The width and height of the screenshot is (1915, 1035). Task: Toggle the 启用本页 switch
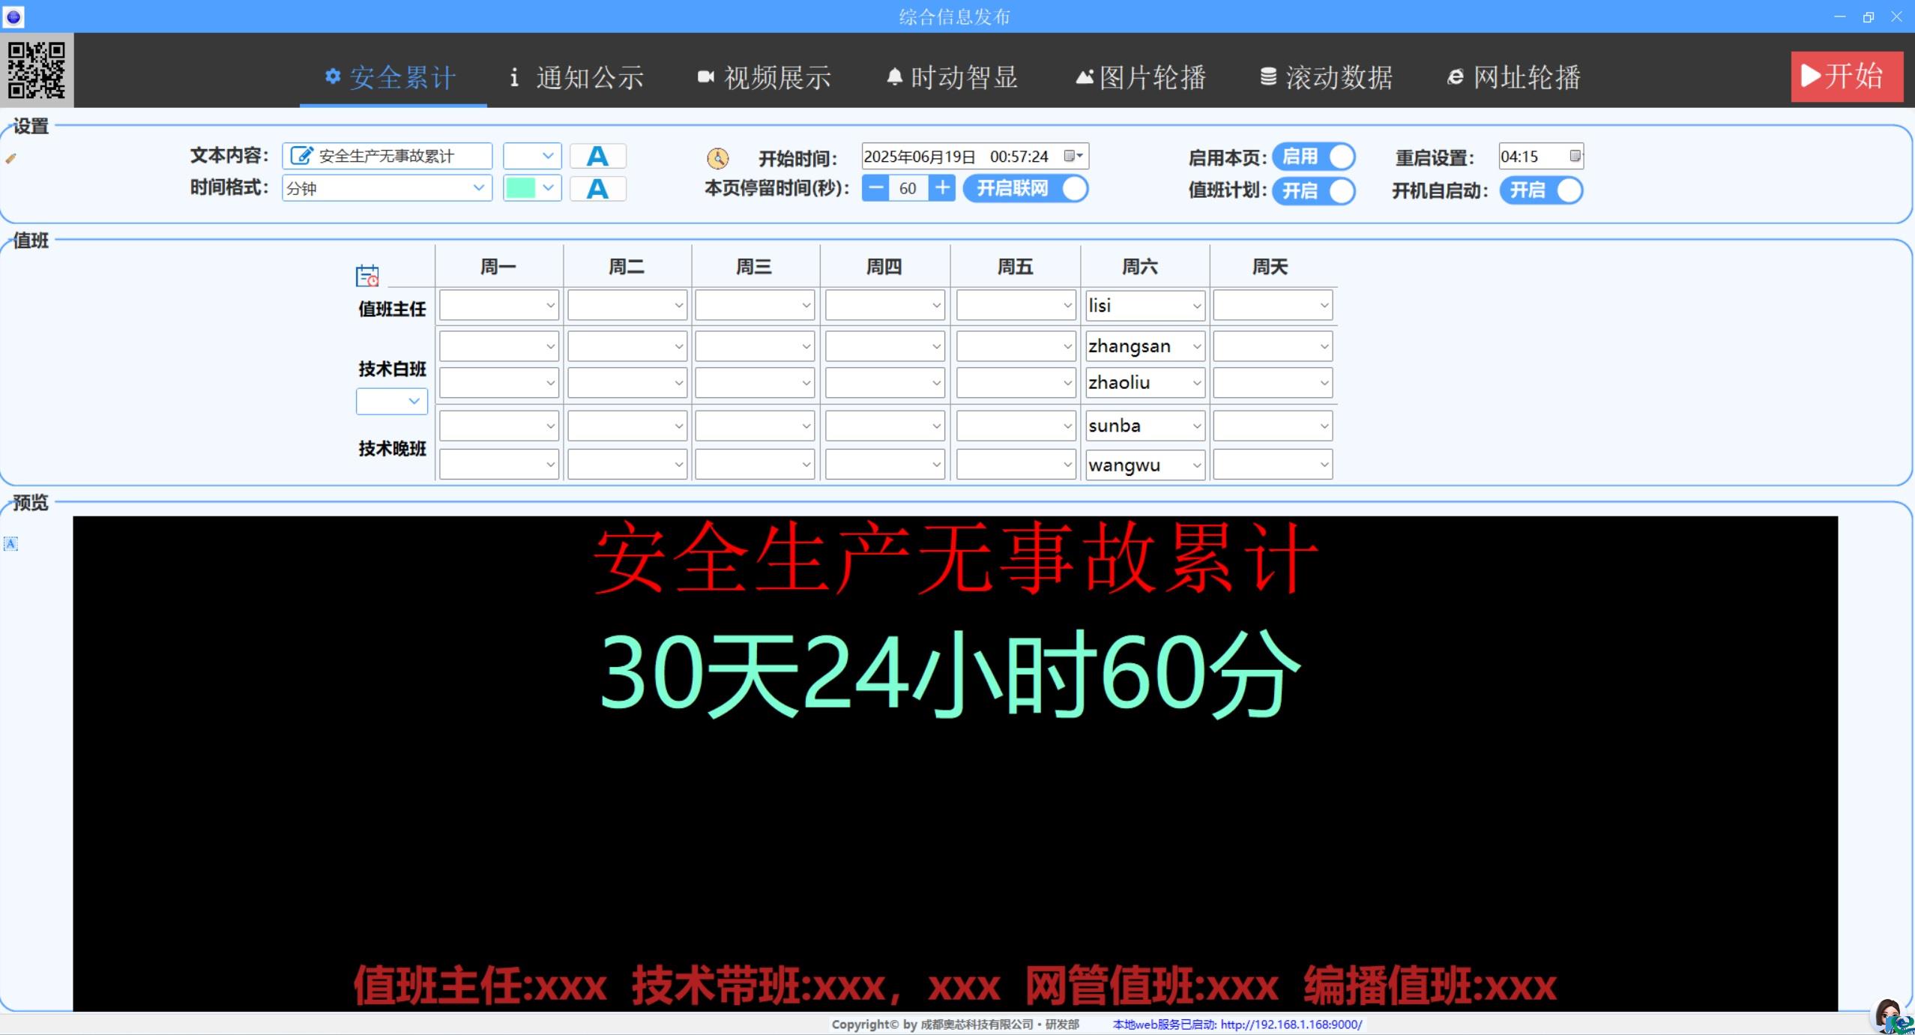(1314, 157)
